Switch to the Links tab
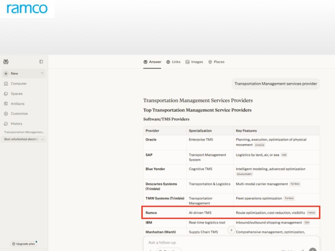 (173, 62)
